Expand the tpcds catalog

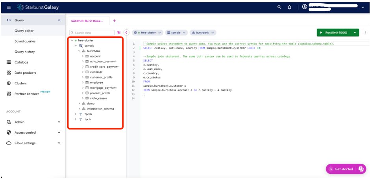coord(76,114)
